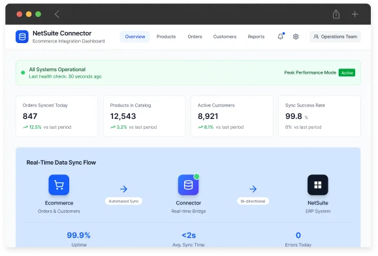
Task: Open the Products in Catalog card
Action: tap(144, 116)
